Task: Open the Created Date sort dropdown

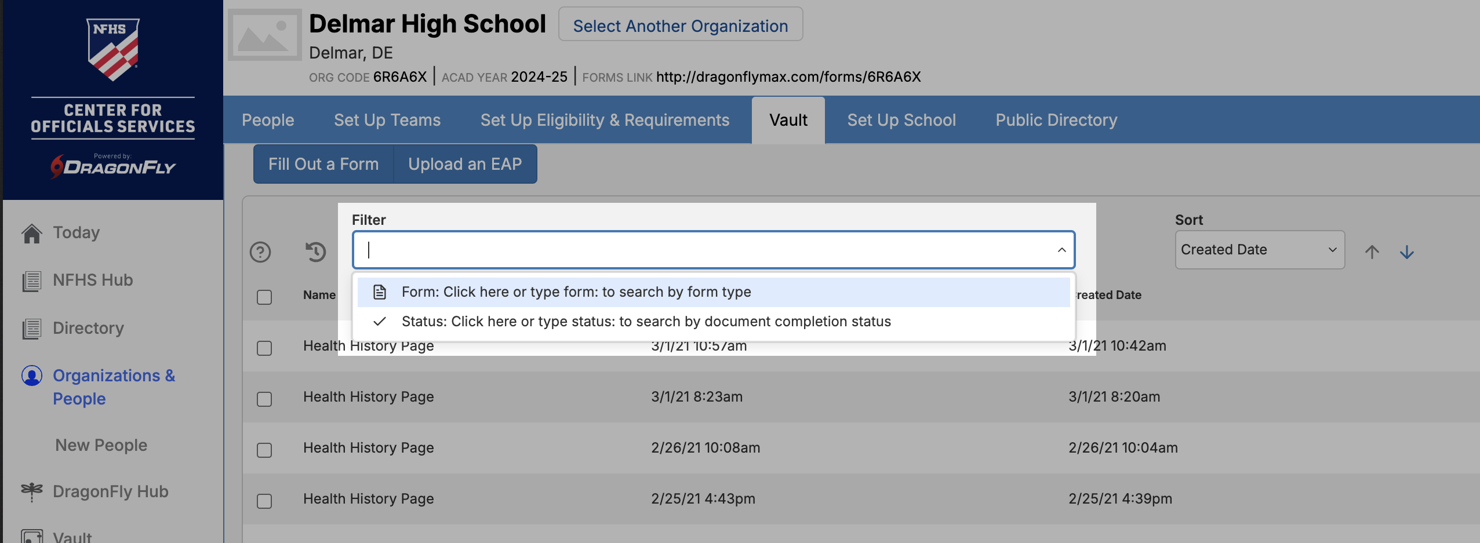Action: (x=1259, y=250)
